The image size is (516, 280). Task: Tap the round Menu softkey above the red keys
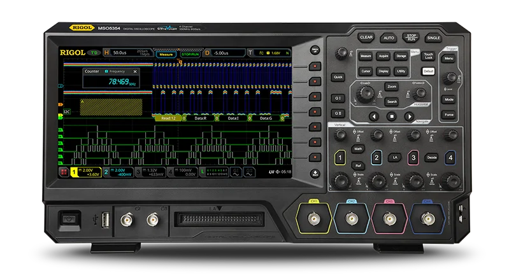(315, 50)
